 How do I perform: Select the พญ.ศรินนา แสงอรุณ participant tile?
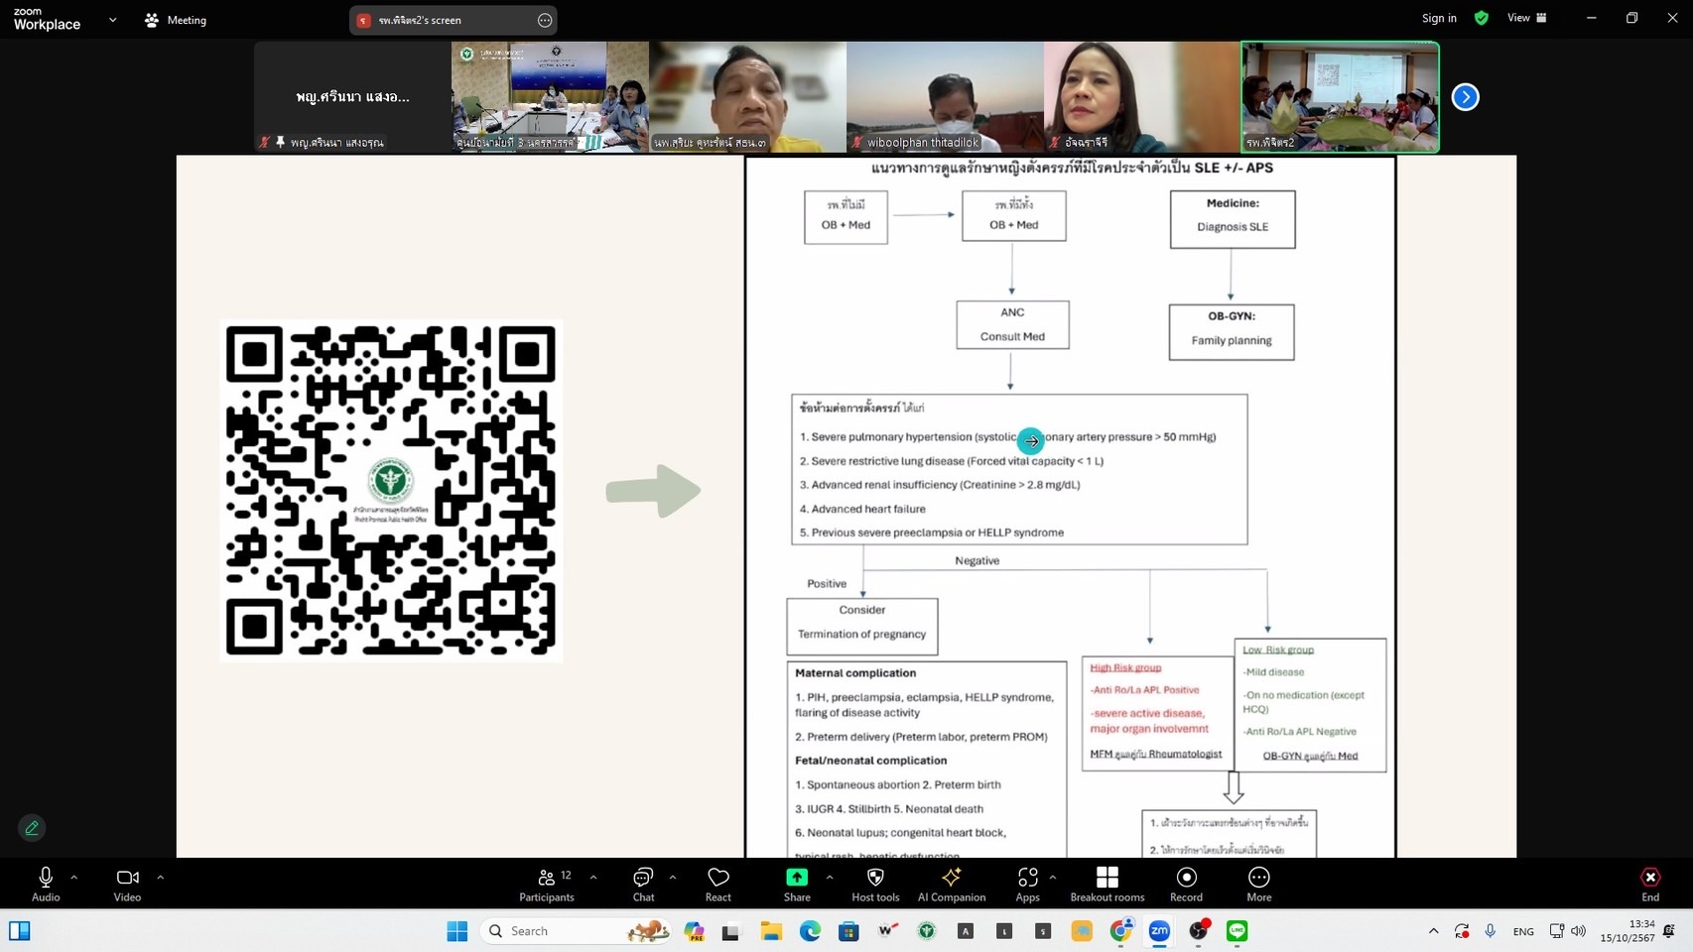pos(352,97)
